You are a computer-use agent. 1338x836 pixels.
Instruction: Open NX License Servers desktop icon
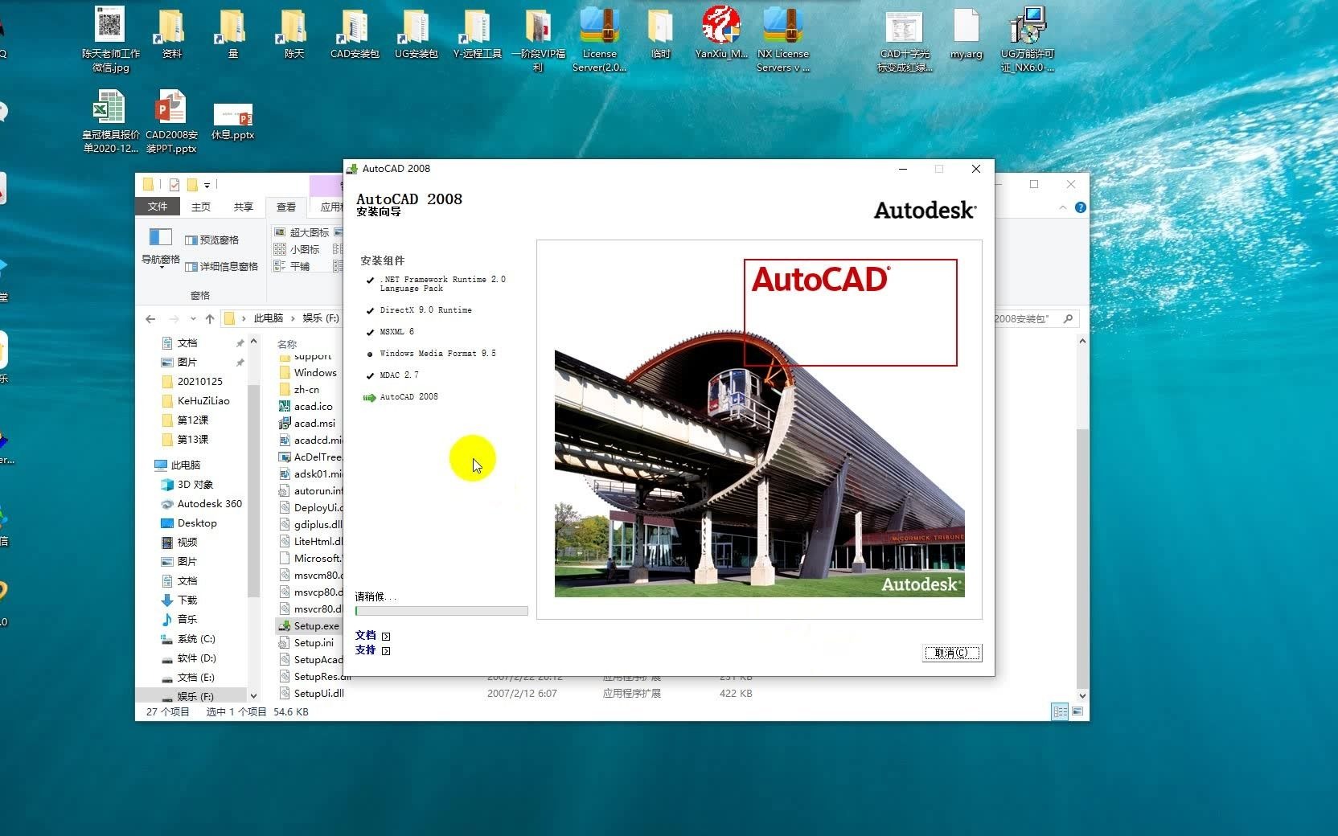click(x=782, y=39)
